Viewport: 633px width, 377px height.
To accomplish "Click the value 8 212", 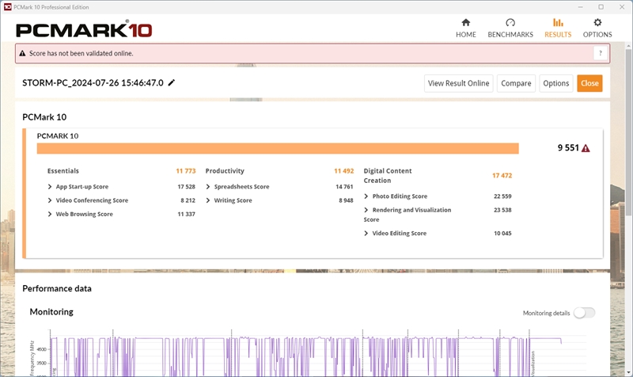I will 188,200.
